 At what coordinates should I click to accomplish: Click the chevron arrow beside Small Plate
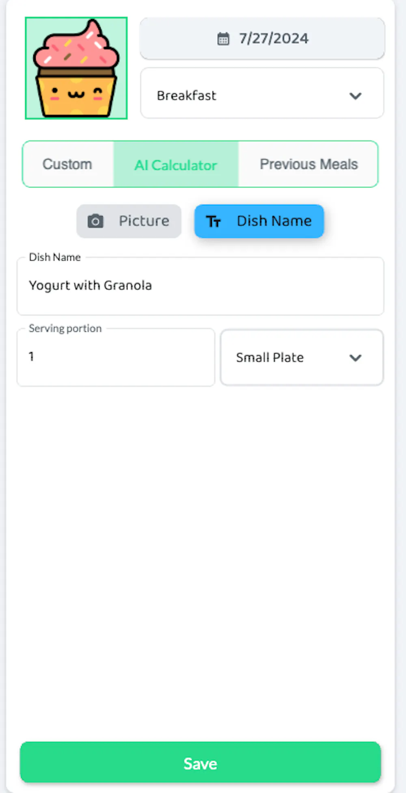coord(355,357)
